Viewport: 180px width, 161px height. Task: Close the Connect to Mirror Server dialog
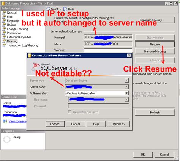pyautogui.click(x=129, y=55)
